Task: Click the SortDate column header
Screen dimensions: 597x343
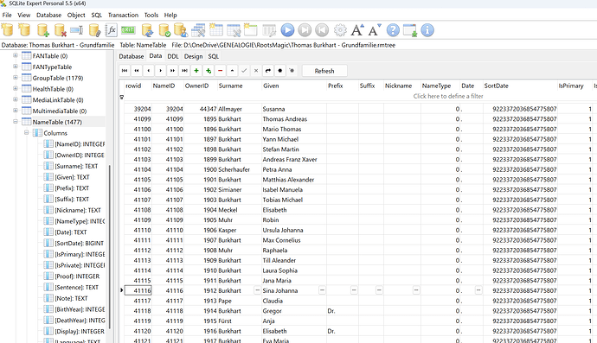Action: pyautogui.click(x=520, y=86)
